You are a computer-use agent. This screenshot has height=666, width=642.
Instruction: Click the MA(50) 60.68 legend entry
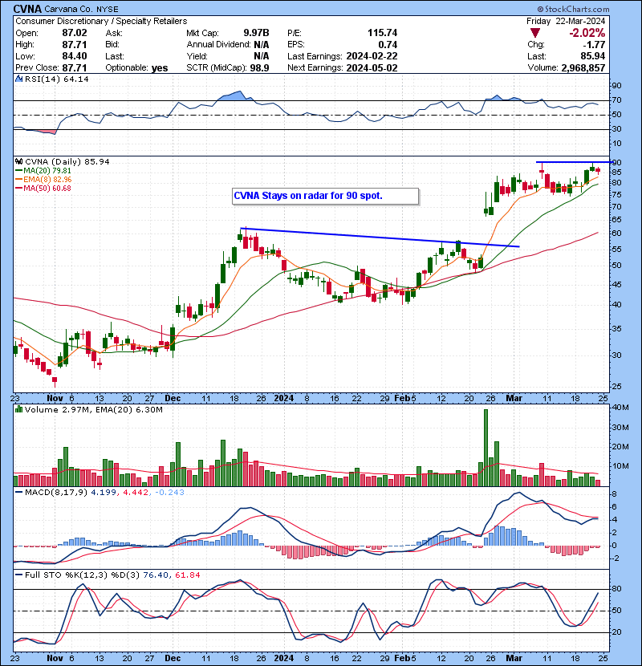pyautogui.click(x=43, y=189)
